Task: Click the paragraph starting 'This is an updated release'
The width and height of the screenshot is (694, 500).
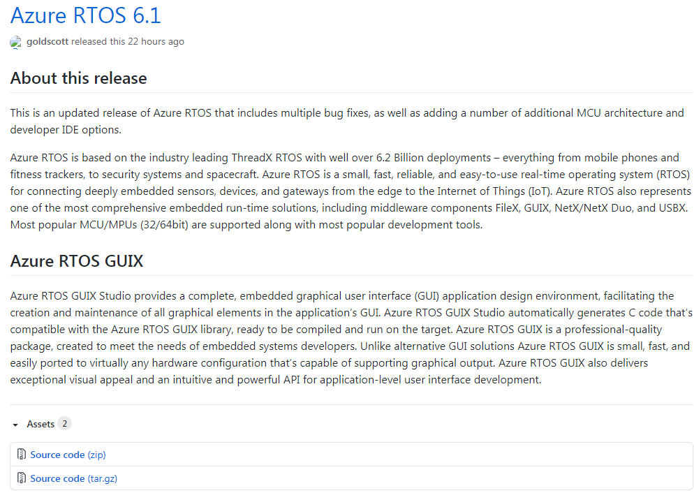Action: tap(347, 122)
